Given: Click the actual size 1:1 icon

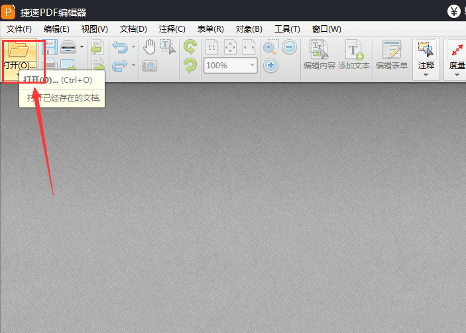Looking at the screenshot, I should [211, 47].
